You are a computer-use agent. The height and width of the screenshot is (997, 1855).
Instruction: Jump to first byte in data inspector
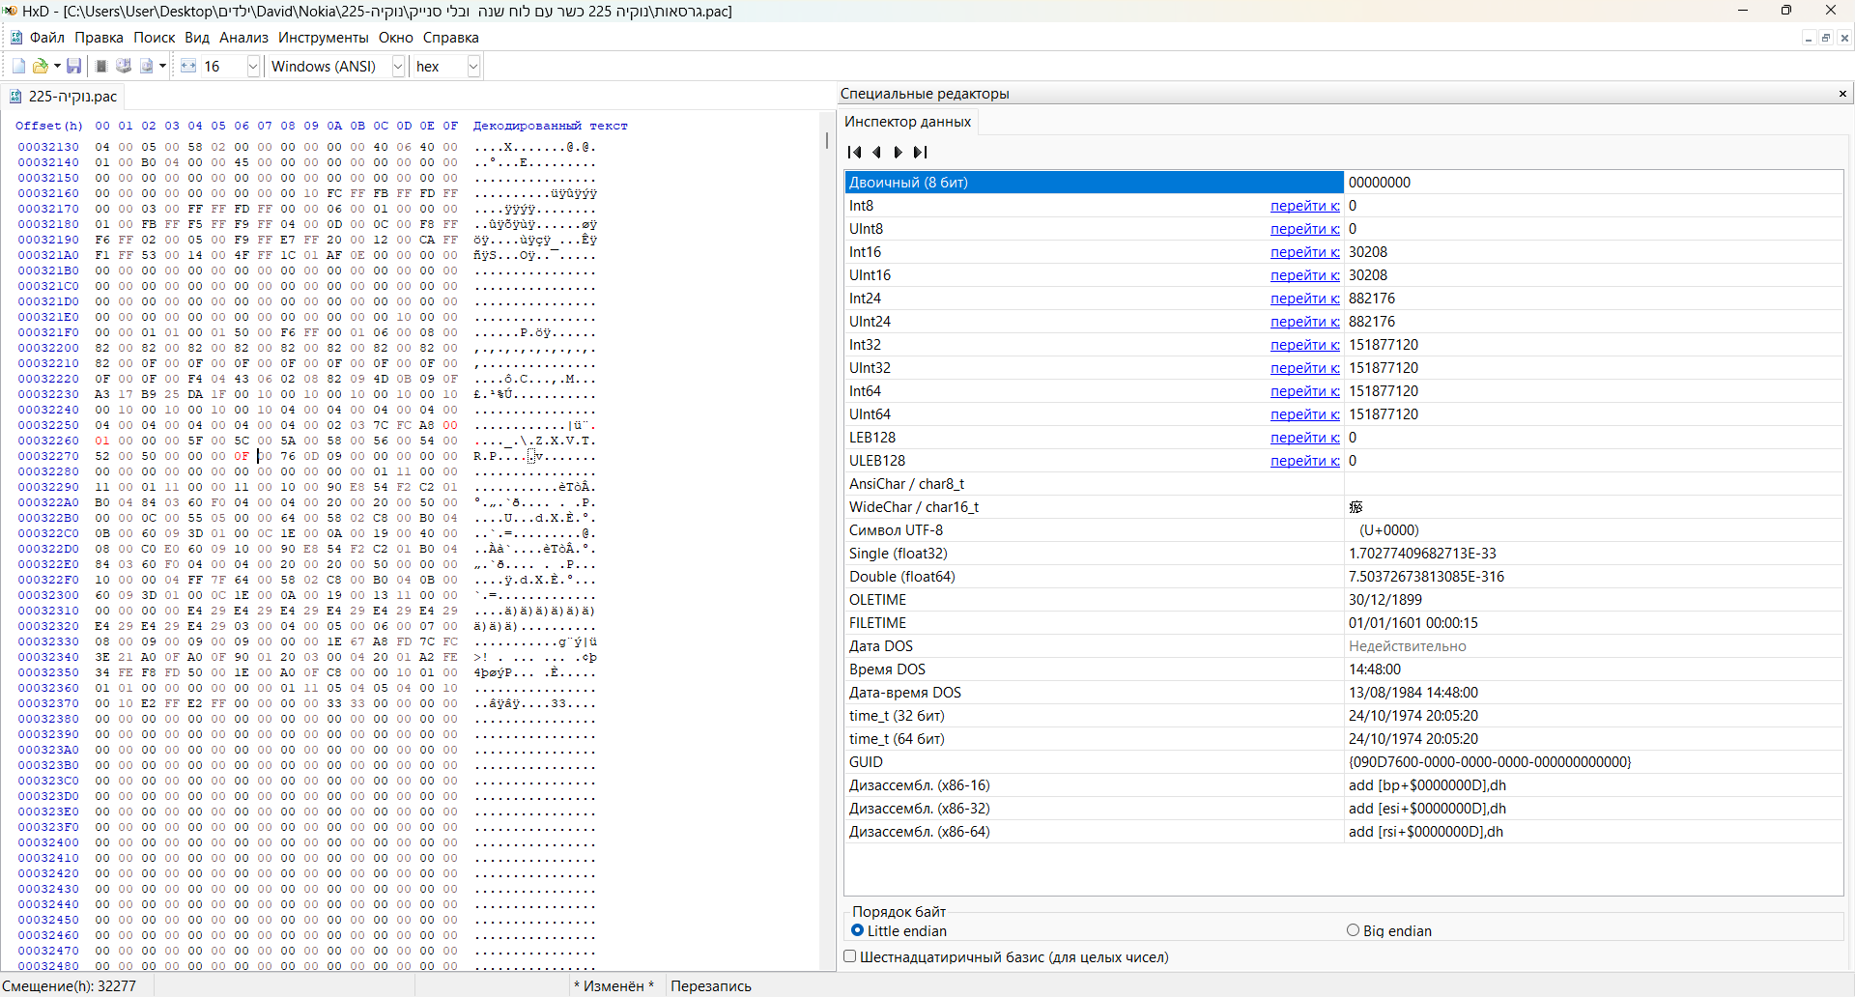click(854, 152)
